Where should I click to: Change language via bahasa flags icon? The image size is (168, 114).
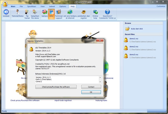coord(45,12)
